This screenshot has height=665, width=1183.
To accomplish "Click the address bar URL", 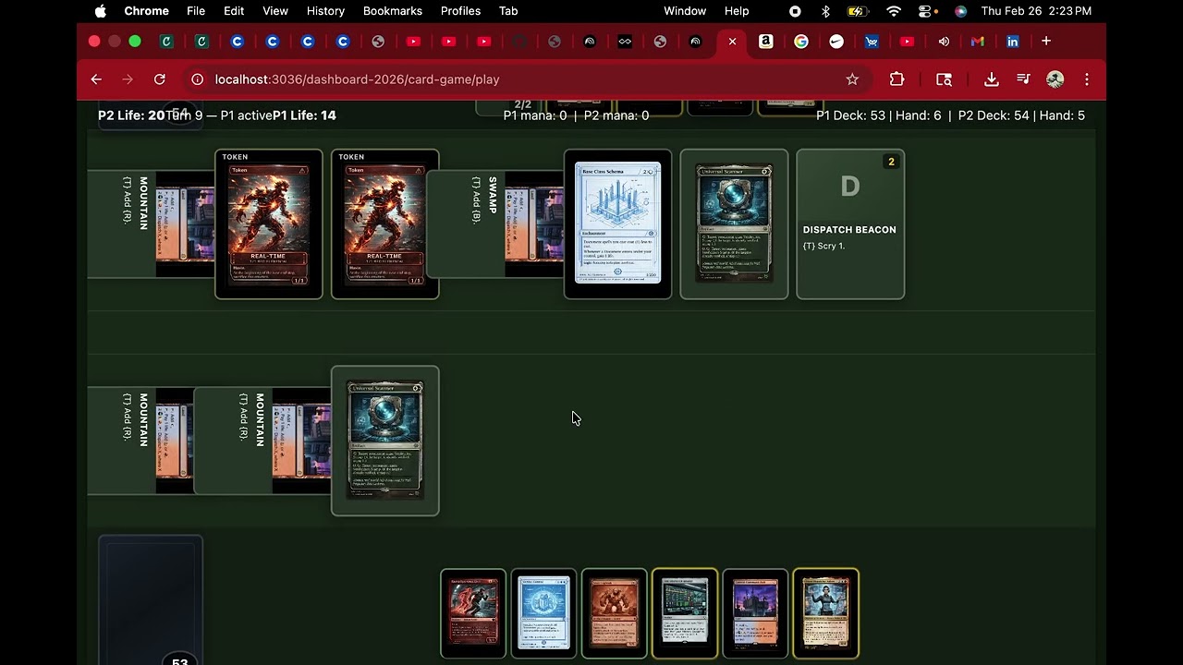I will (x=357, y=79).
